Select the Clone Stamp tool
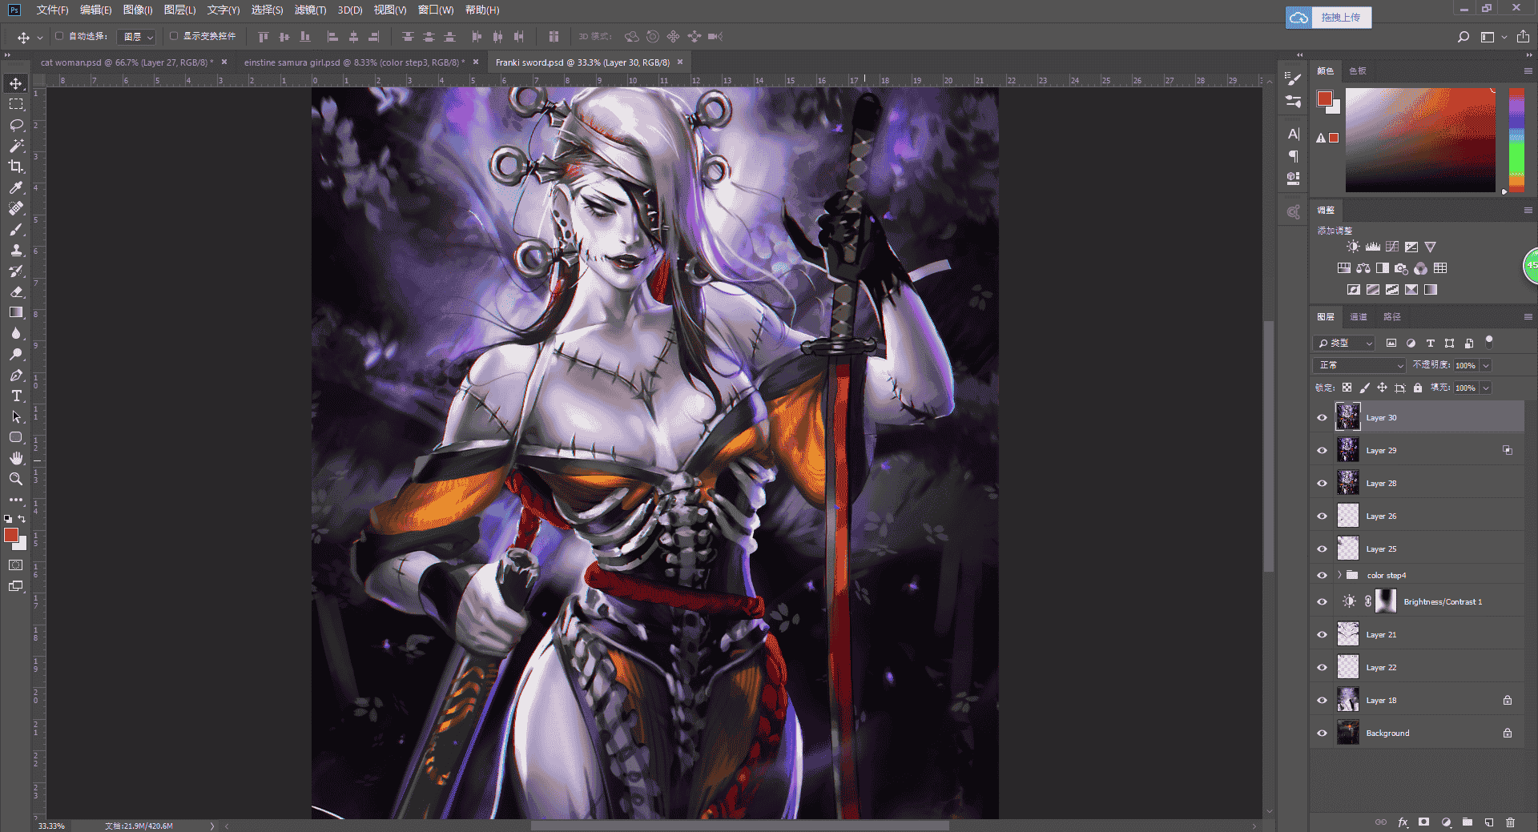Image resolution: width=1538 pixels, height=832 pixels. point(16,250)
